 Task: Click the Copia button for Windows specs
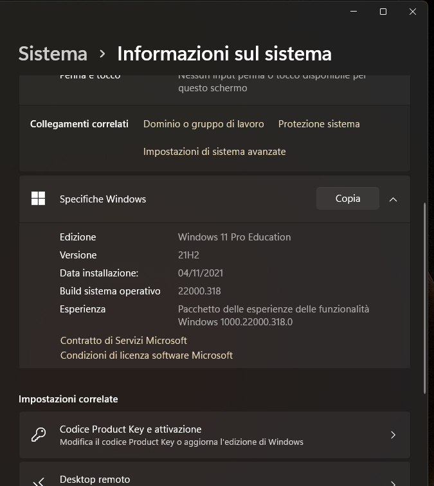[x=347, y=199]
